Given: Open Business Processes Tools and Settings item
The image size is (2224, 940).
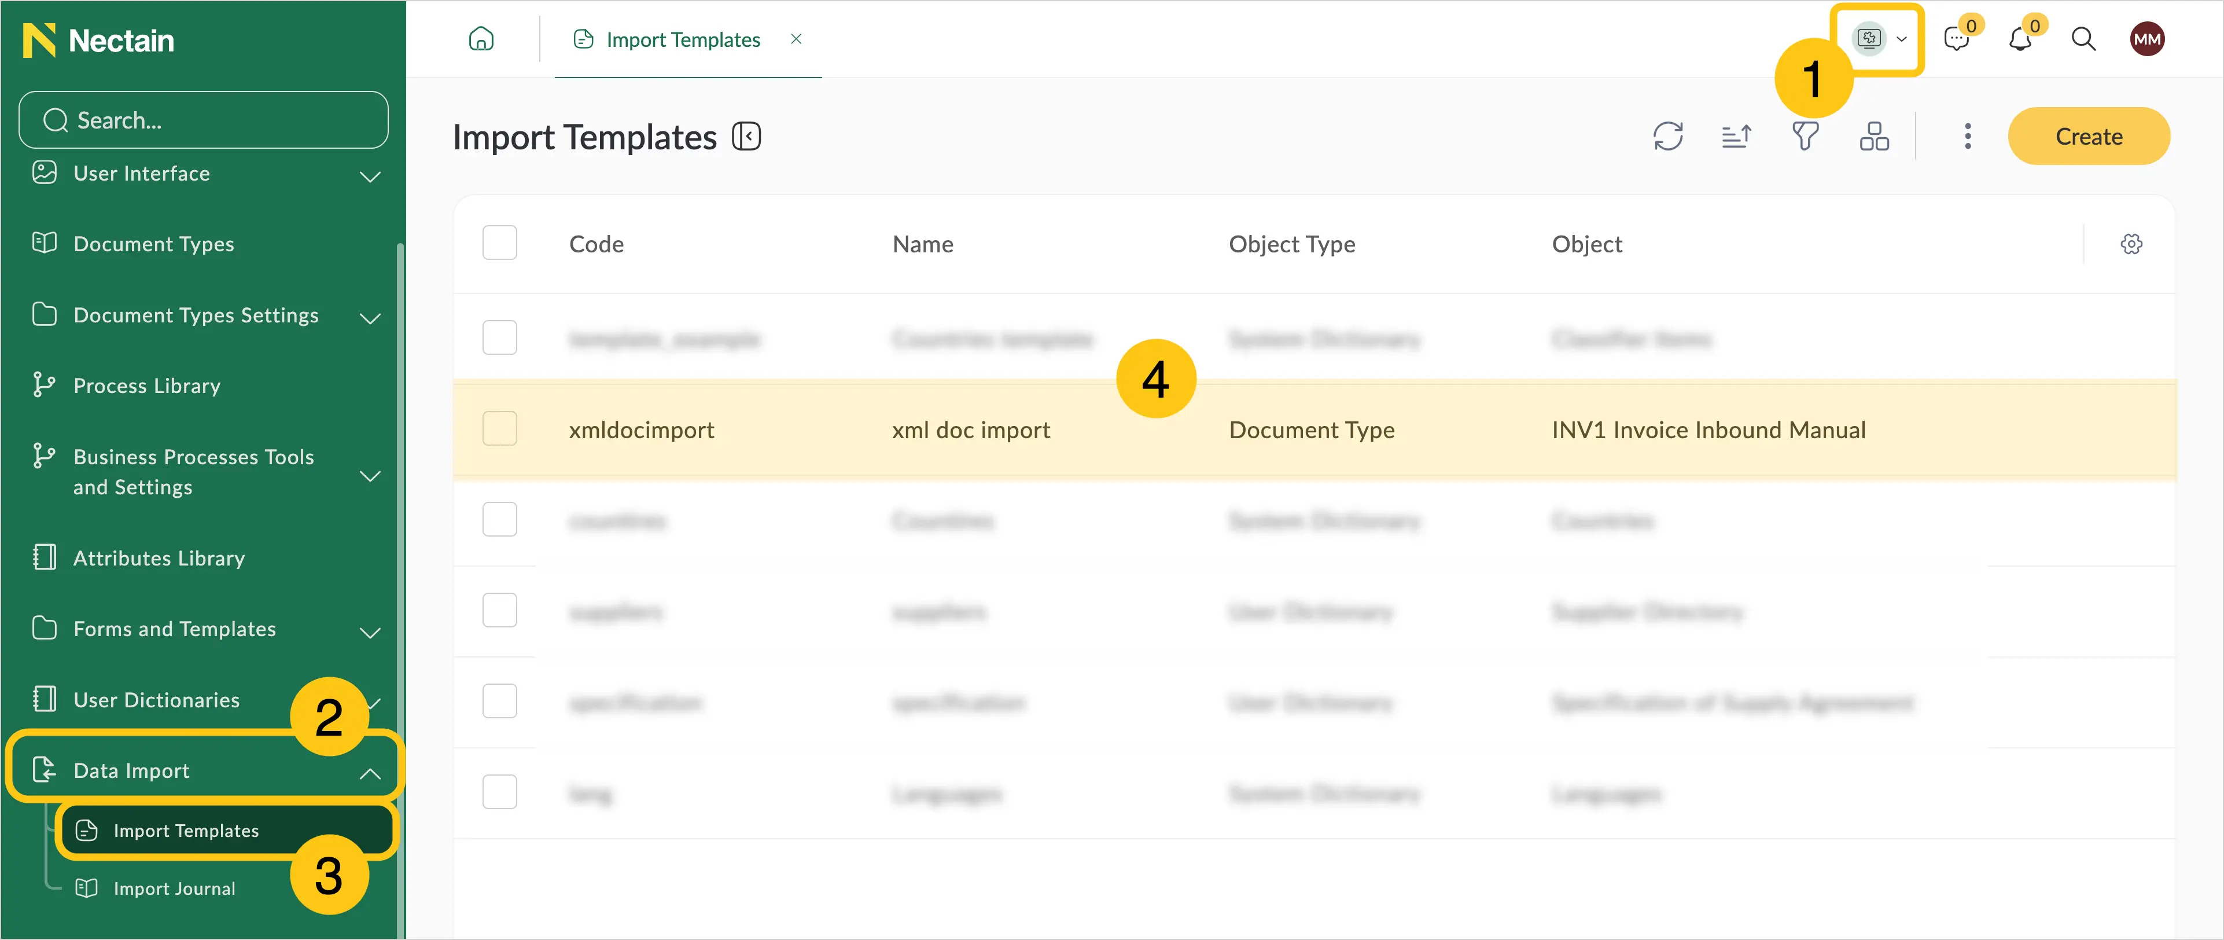Looking at the screenshot, I should pos(193,472).
